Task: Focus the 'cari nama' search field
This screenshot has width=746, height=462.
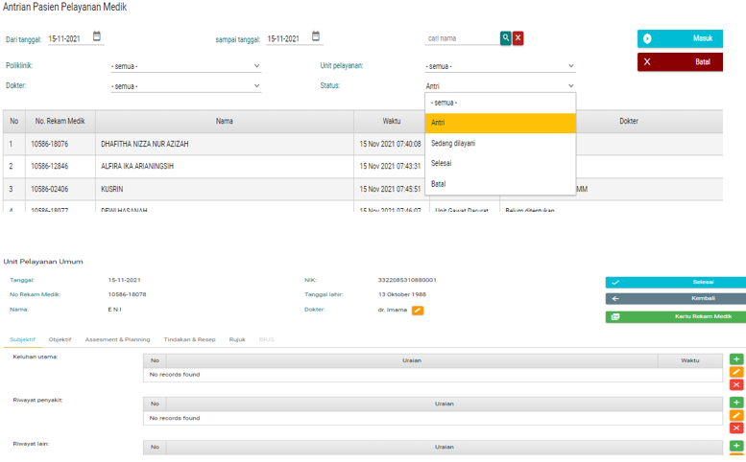Action: pyautogui.click(x=461, y=38)
